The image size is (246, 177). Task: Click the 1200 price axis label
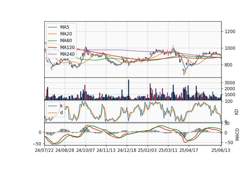[230, 32]
